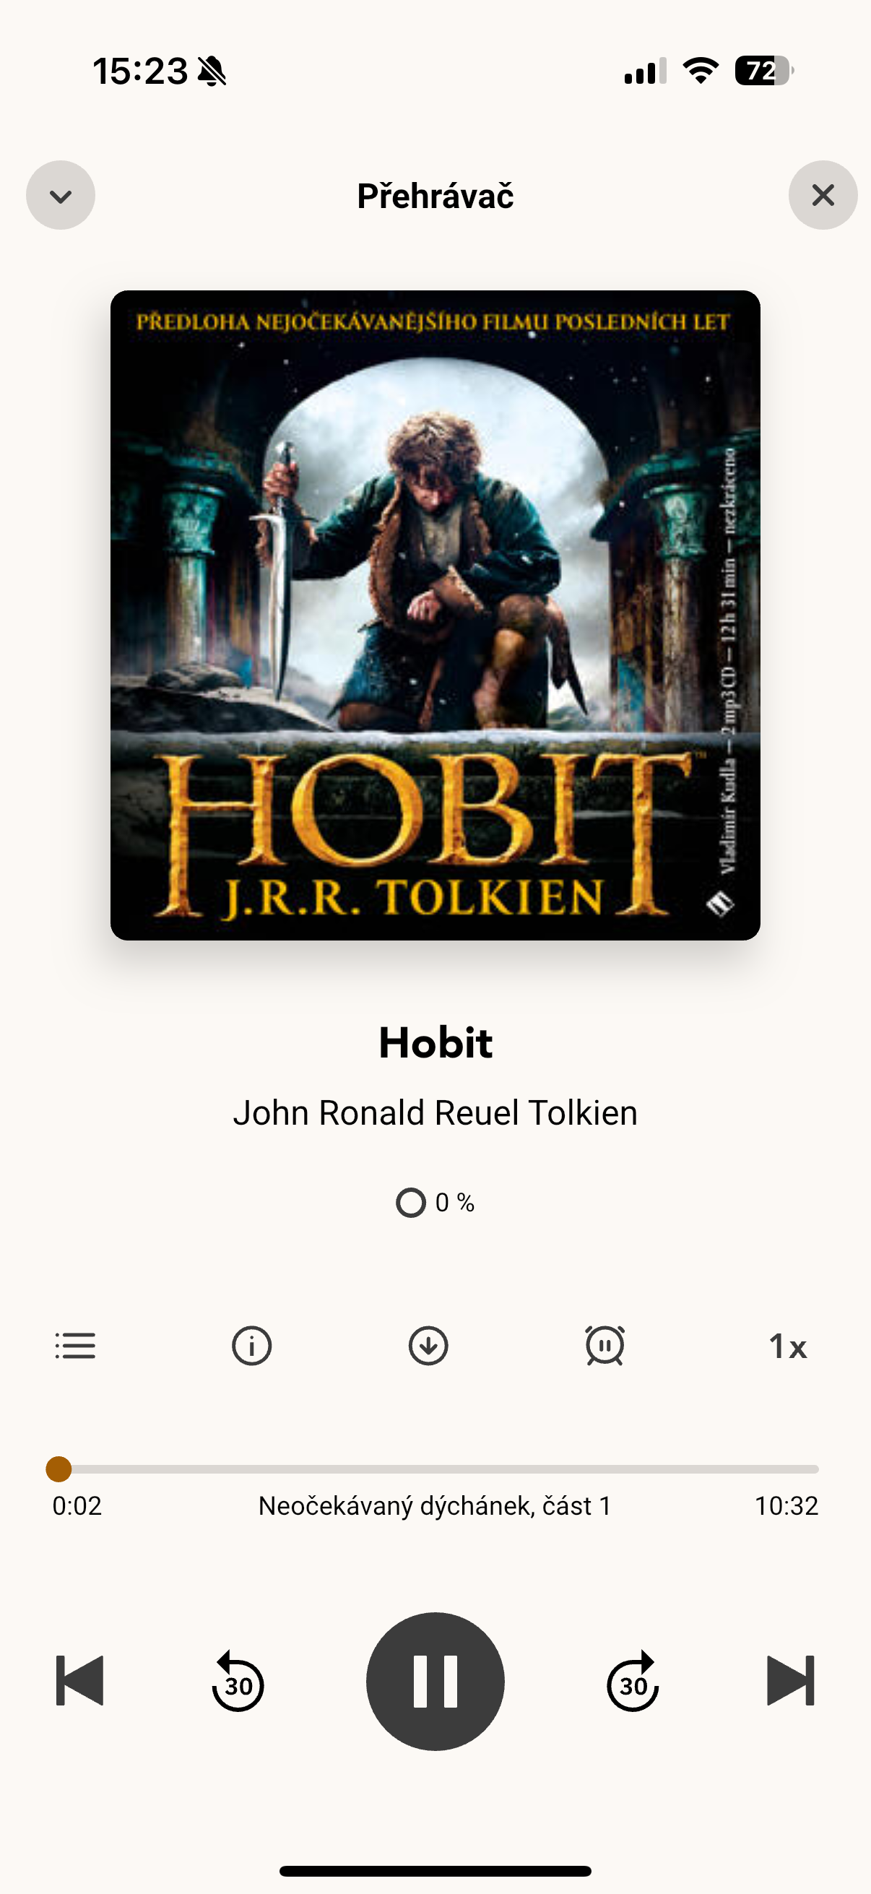
Task: Click the middle of the progress bar
Action: [435, 1469]
